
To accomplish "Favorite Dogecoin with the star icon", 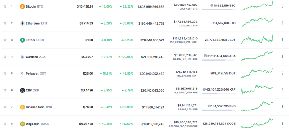I will coord(5,124).
